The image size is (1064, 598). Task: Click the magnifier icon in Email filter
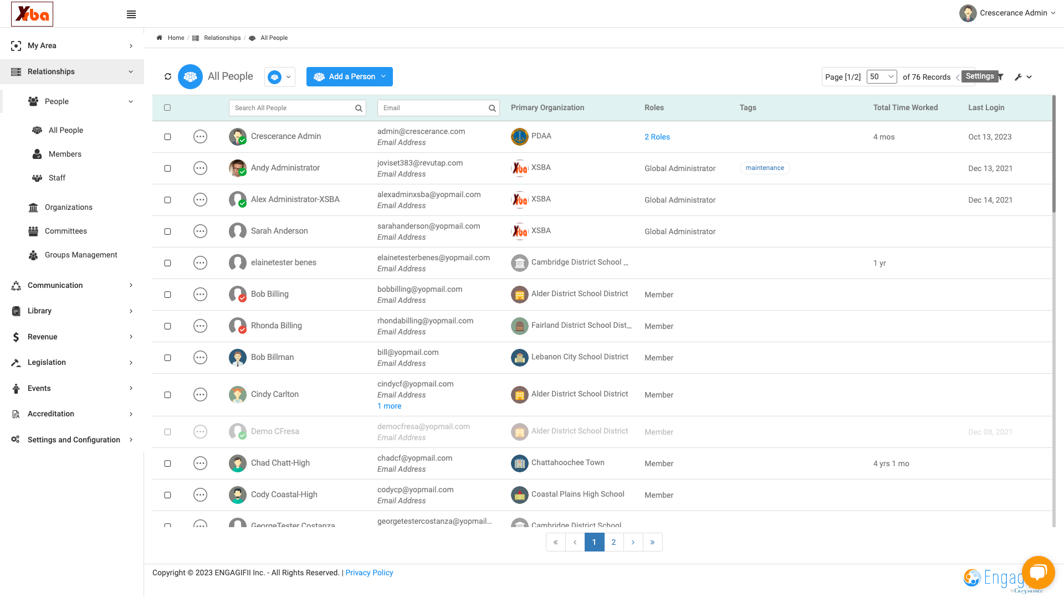pyautogui.click(x=492, y=108)
